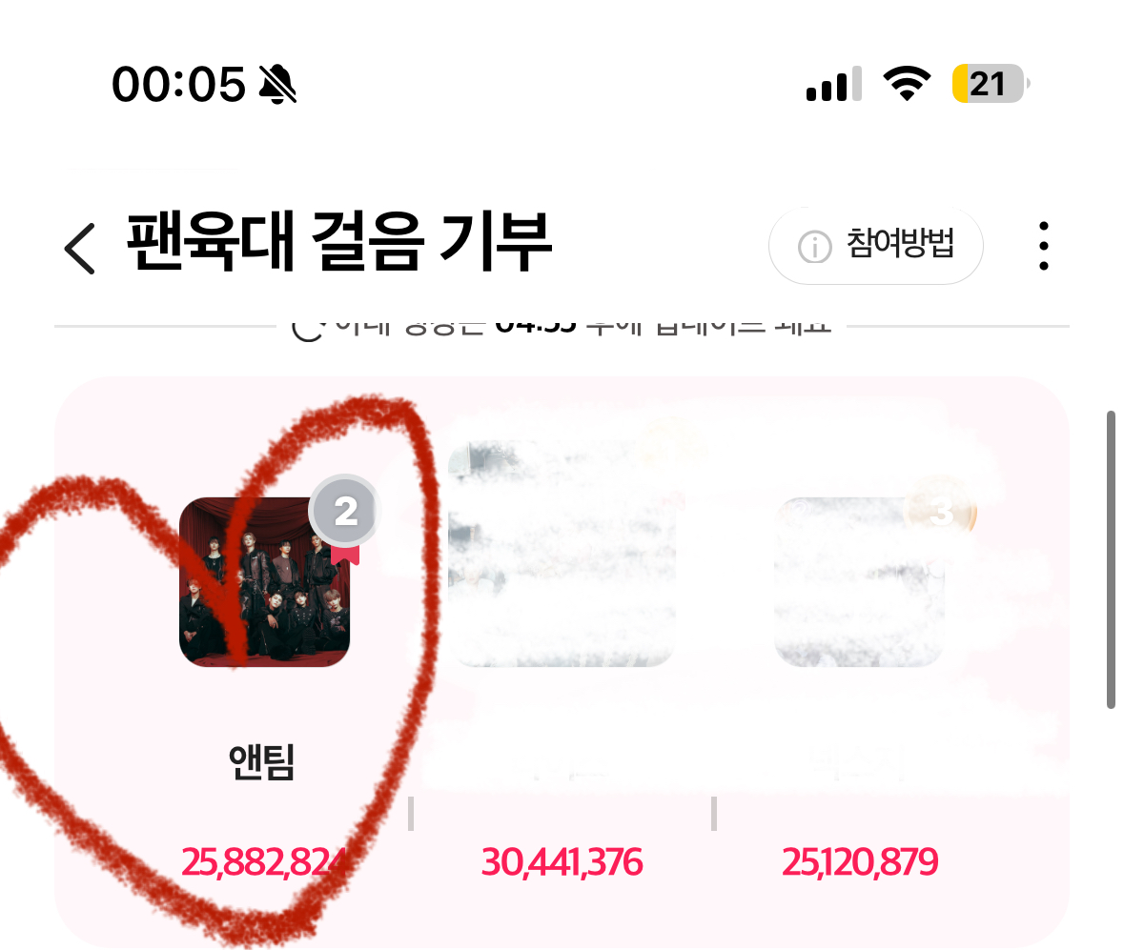This screenshot has height=950, width=1124.
Task: Tap the cellular signal bars icon
Action: (x=833, y=84)
